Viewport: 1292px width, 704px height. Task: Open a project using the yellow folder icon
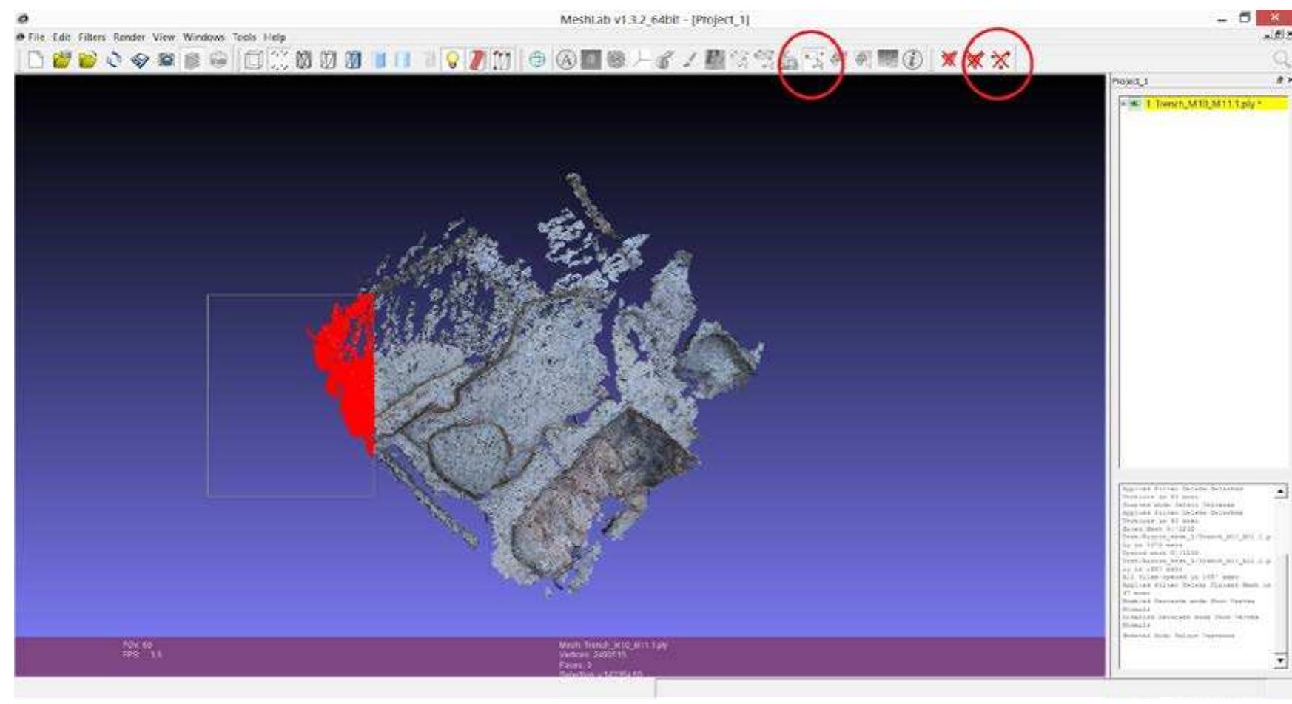[61, 59]
